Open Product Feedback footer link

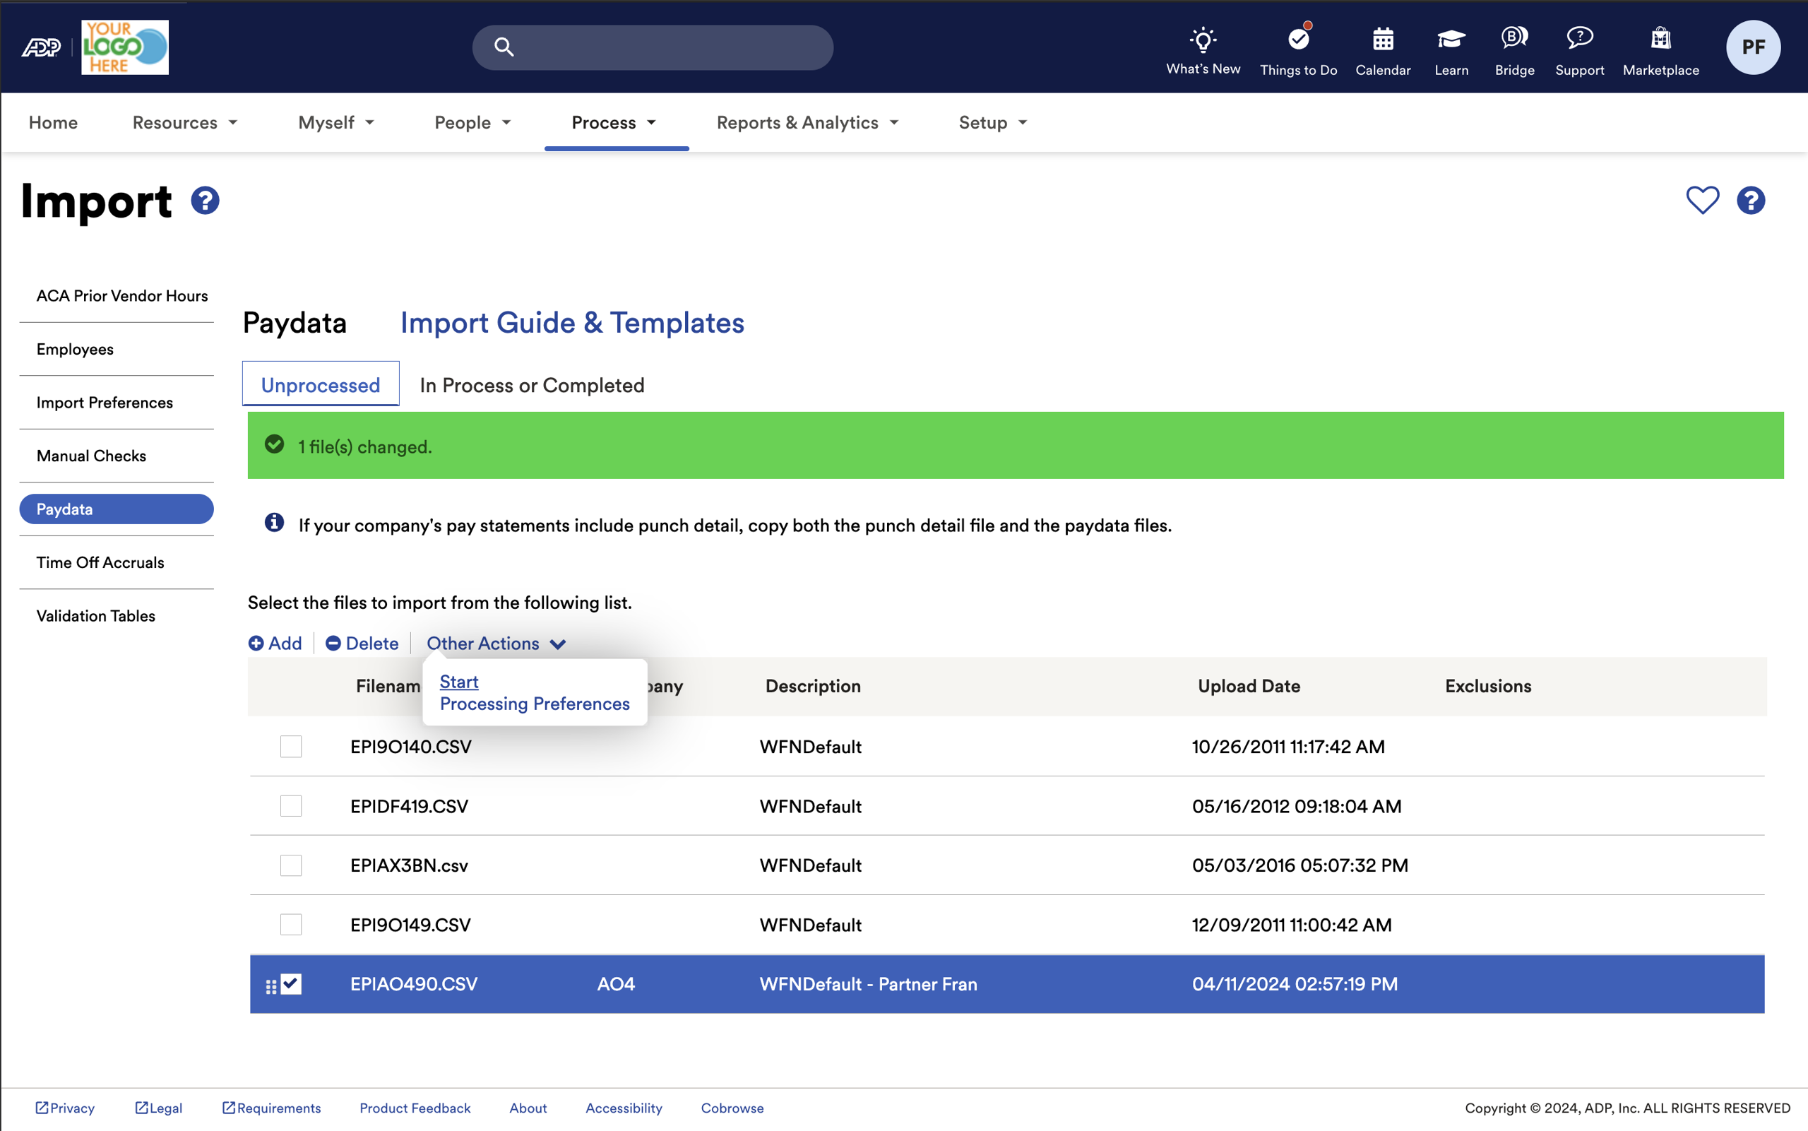[x=415, y=1108]
